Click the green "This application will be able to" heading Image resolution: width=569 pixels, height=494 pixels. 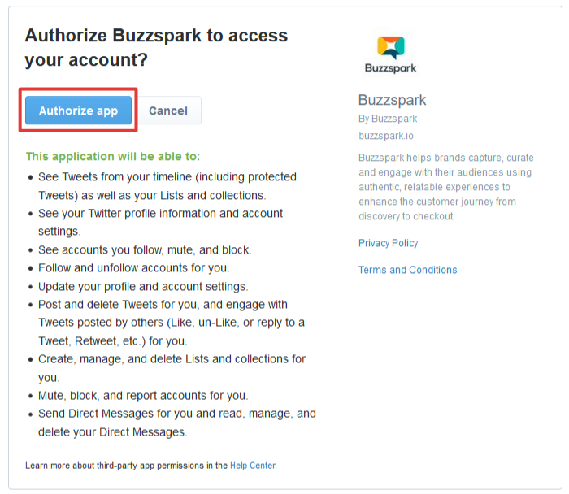tap(112, 156)
